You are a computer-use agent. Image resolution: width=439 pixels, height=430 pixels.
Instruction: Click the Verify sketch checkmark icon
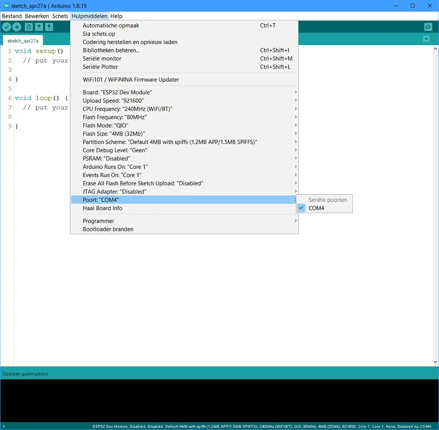tap(7, 27)
